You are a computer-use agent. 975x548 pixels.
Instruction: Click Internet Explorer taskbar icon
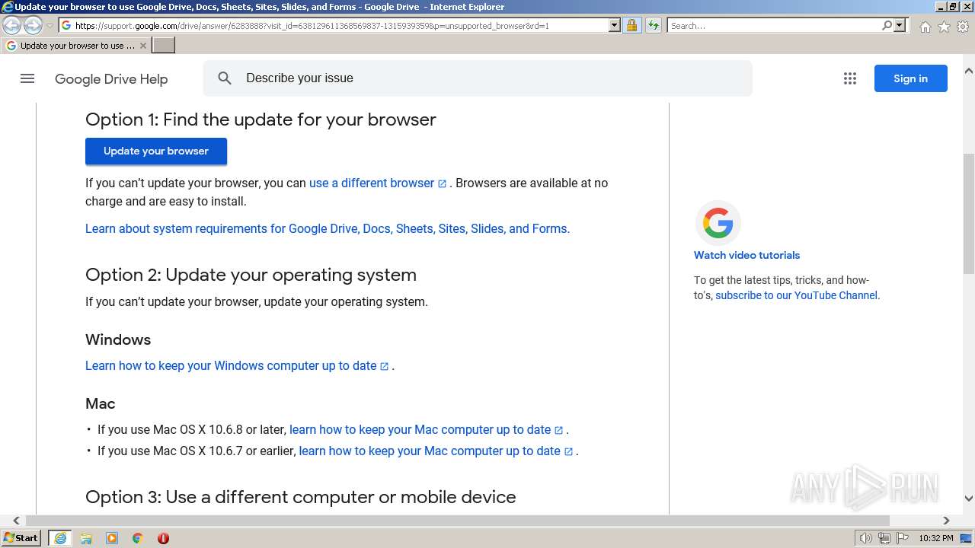pos(60,538)
